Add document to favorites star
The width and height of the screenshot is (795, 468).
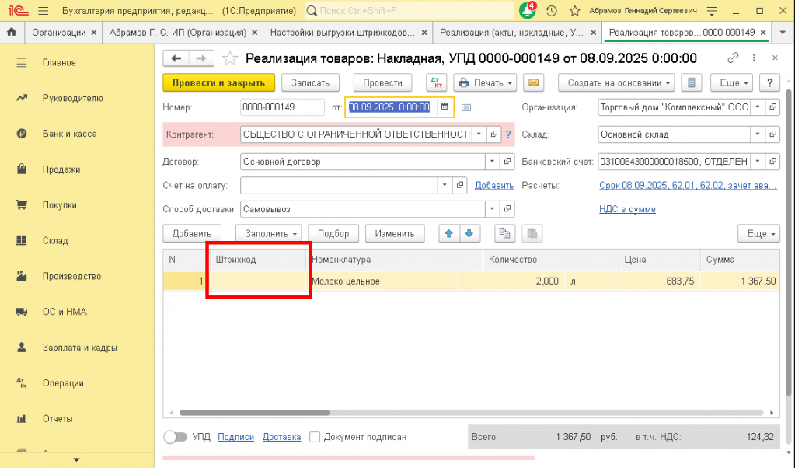tap(230, 58)
